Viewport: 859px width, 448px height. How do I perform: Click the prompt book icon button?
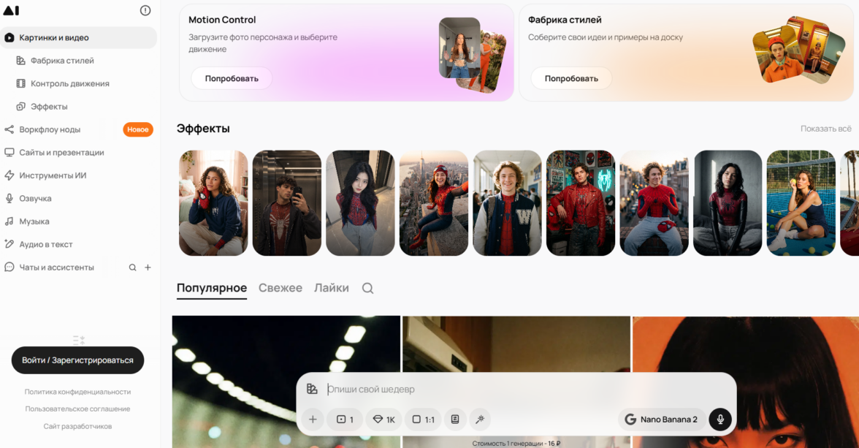point(454,419)
